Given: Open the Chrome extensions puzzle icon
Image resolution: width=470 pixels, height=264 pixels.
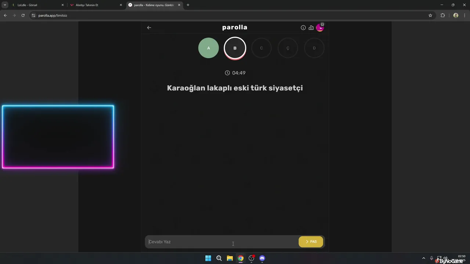Looking at the screenshot, I should [x=442, y=15].
